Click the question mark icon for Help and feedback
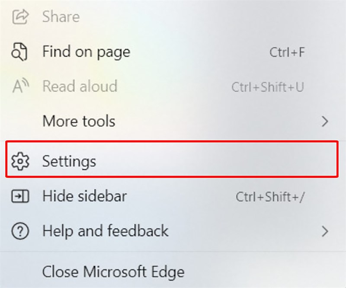Viewport: 346px width, 288px height. point(19,230)
